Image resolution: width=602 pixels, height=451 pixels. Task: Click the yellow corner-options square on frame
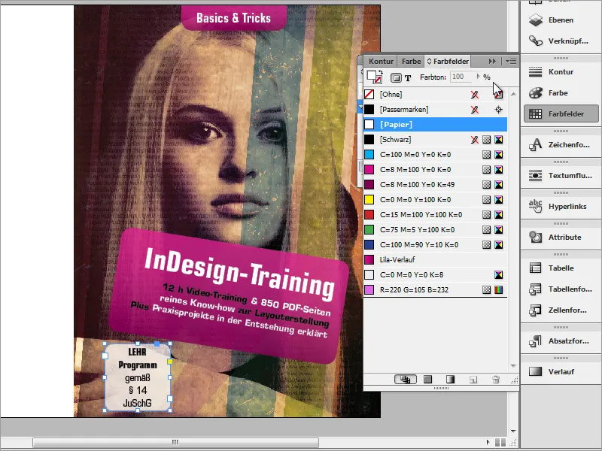tap(170, 362)
